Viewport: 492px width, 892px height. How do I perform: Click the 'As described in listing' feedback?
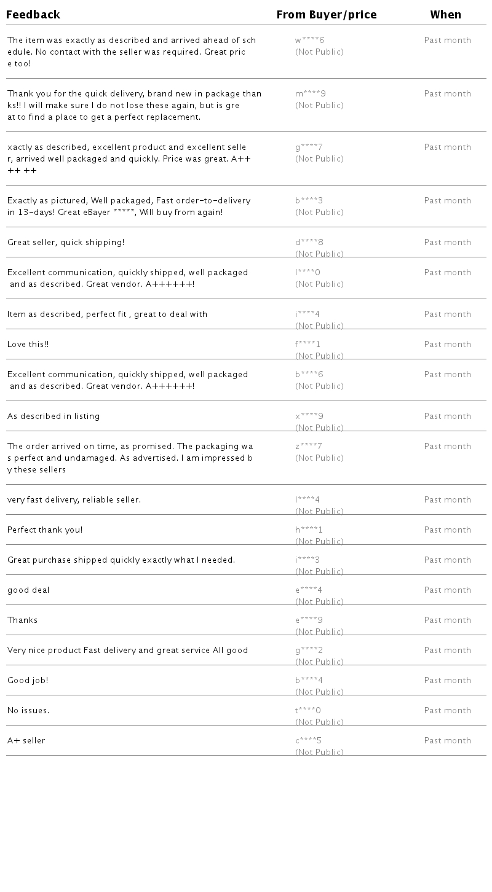point(54,417)
